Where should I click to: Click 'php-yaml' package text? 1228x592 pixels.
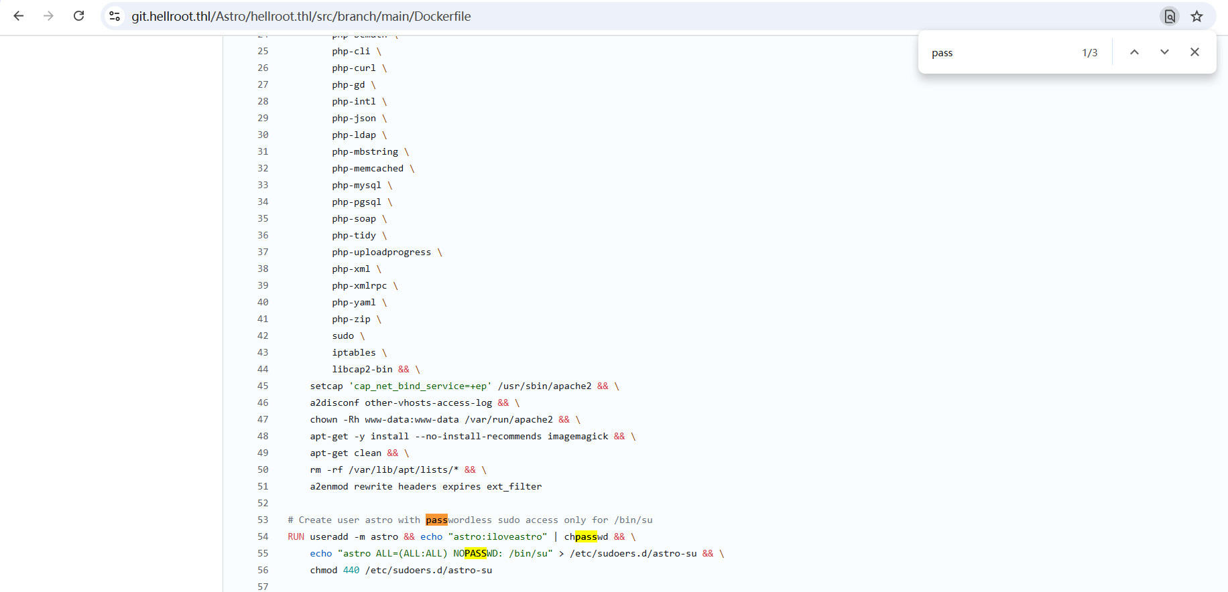(x=354, y=302)
